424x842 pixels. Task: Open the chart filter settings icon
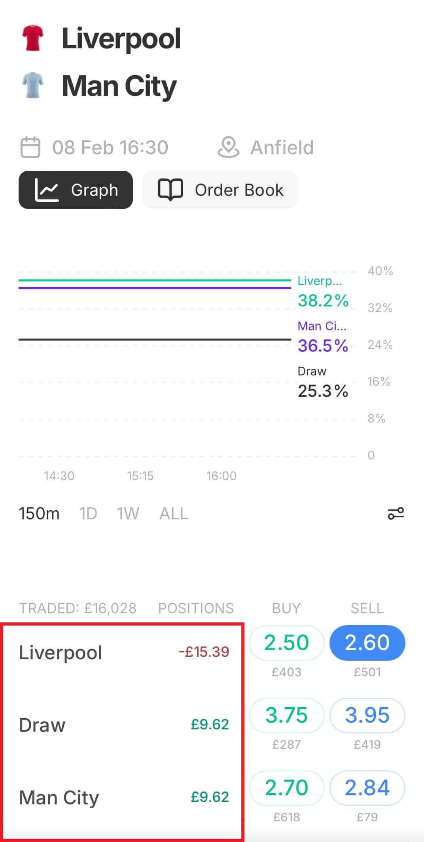tap(396, 513)
